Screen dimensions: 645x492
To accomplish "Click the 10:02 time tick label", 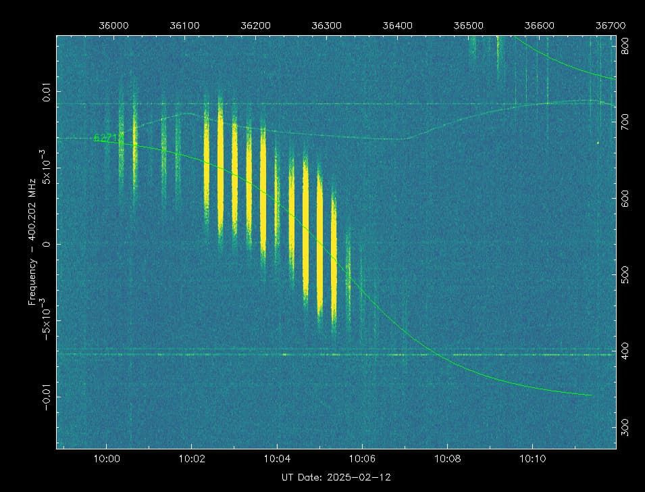I will pos(192,459).
